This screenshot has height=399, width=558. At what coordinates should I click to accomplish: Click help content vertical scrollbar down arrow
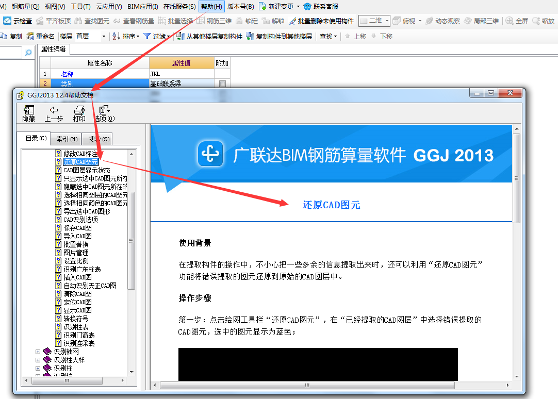(x=517, y=377)
